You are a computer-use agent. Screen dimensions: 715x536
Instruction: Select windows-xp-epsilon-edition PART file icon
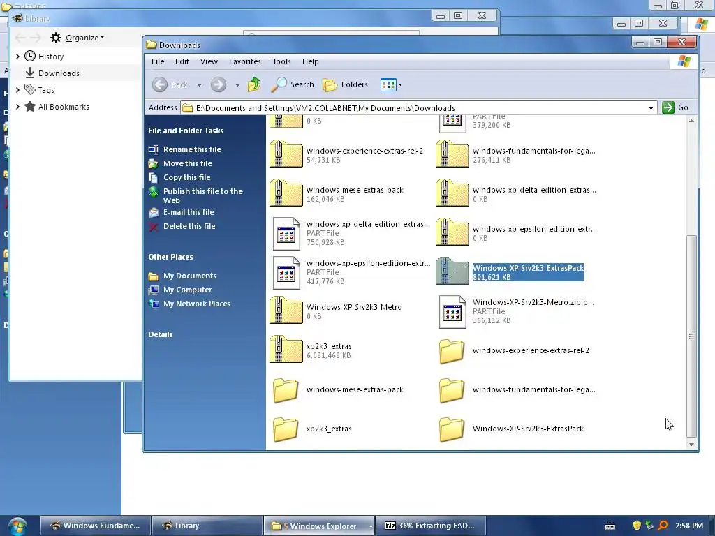click(286, 273)
